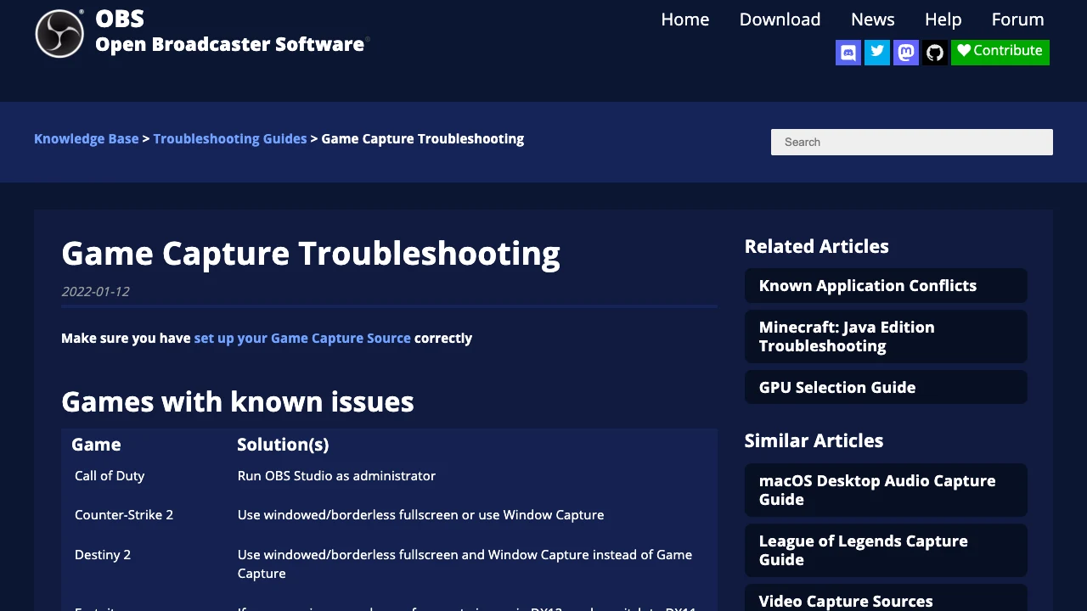Focus the Search input field

point(912,142)
